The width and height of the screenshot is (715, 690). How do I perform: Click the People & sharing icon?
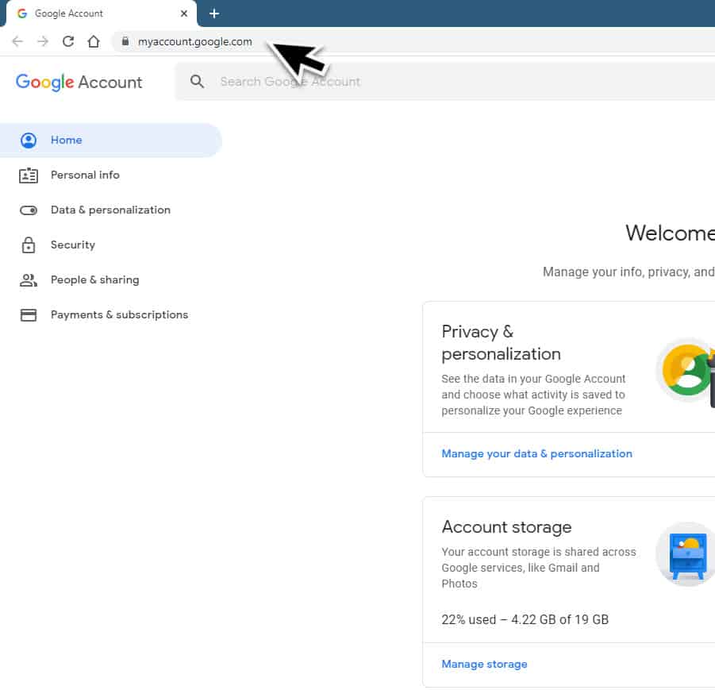pyautogui.click(x=29, y=280)
